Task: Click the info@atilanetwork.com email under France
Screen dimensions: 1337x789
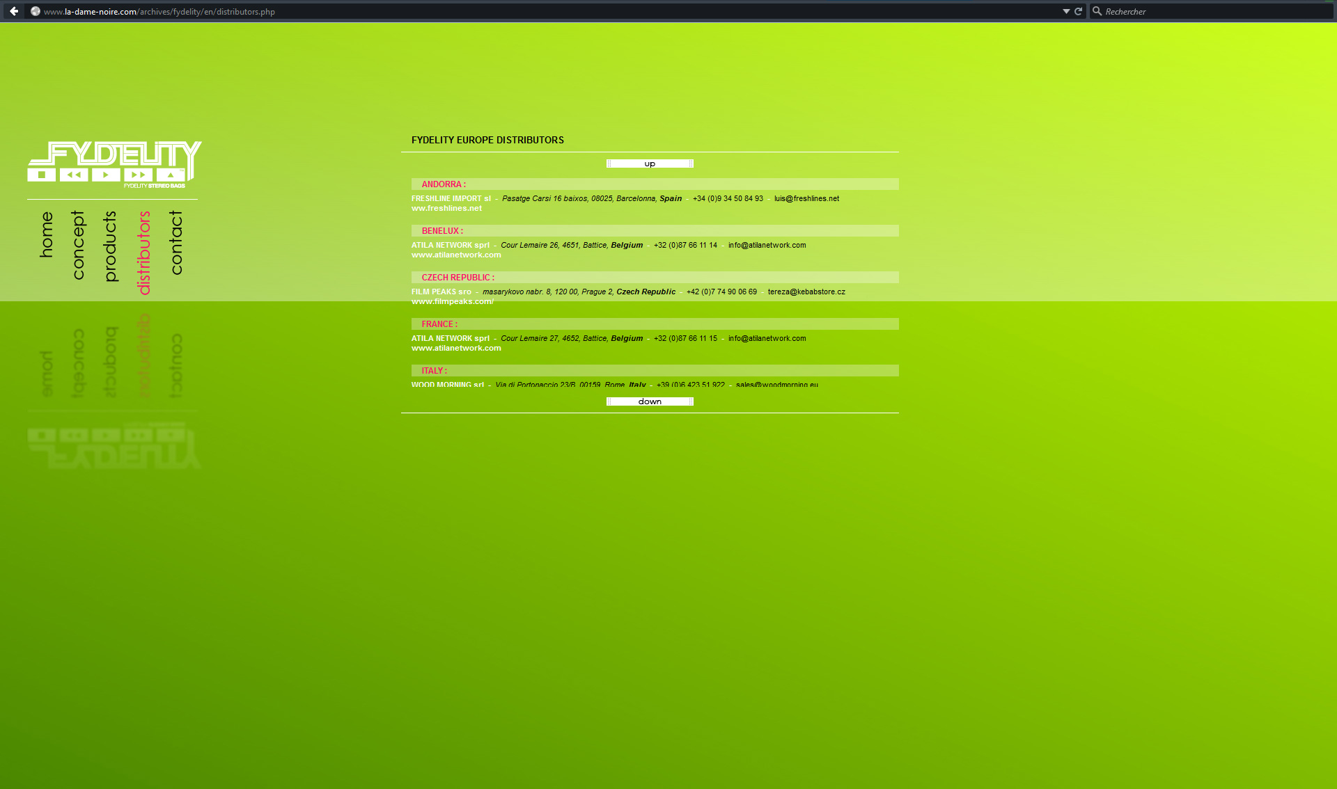Action: [767, 338]
